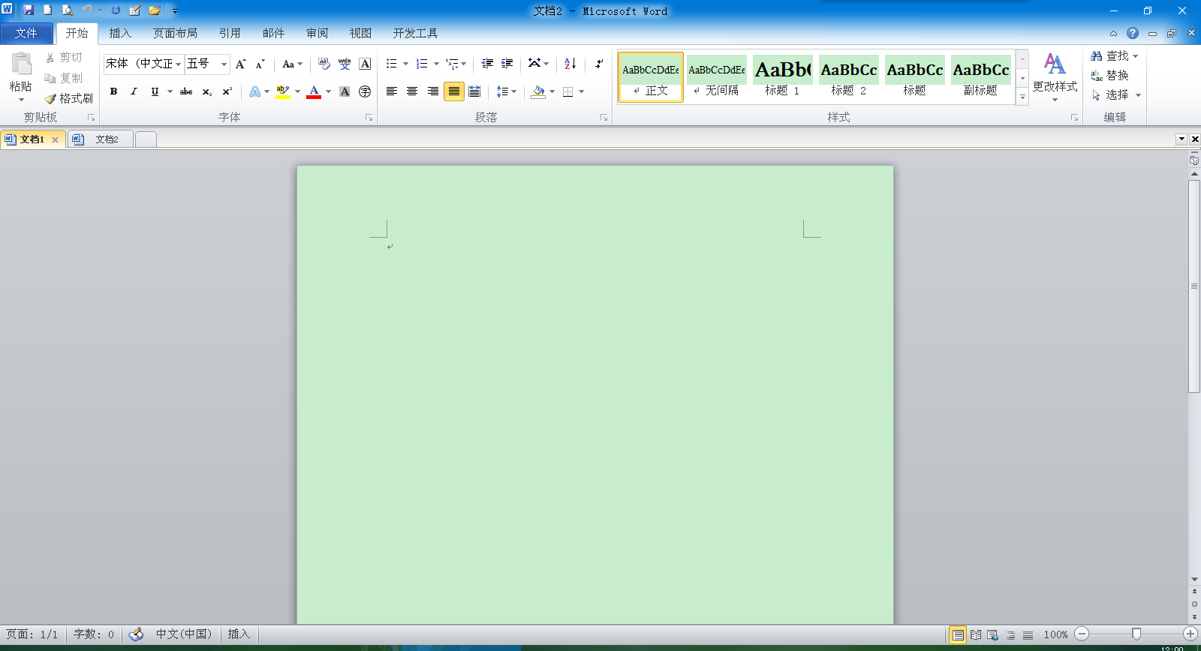Click the Replace button
Image resolution: width=1201 pixels, height=651 pixels.
click(1110, 75)
